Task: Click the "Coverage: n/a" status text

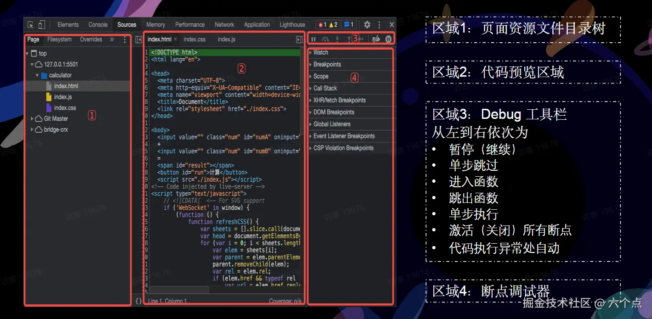Action: click(285, 302)
